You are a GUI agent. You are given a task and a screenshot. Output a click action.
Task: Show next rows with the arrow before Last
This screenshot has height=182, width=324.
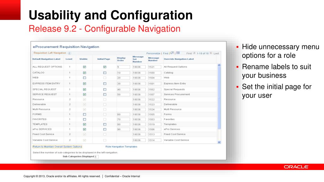click(x=211, y=53)
